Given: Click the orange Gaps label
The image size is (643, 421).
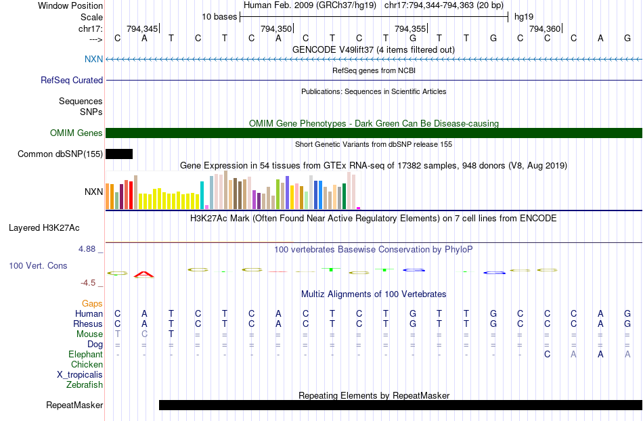Looking at the screenshot, I should [x=92, y=303].
